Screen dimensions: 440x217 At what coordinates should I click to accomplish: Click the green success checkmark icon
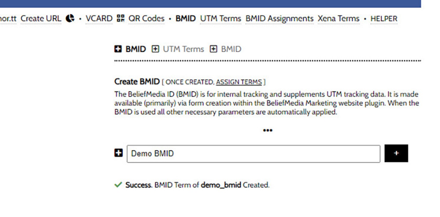coord(118,185)
